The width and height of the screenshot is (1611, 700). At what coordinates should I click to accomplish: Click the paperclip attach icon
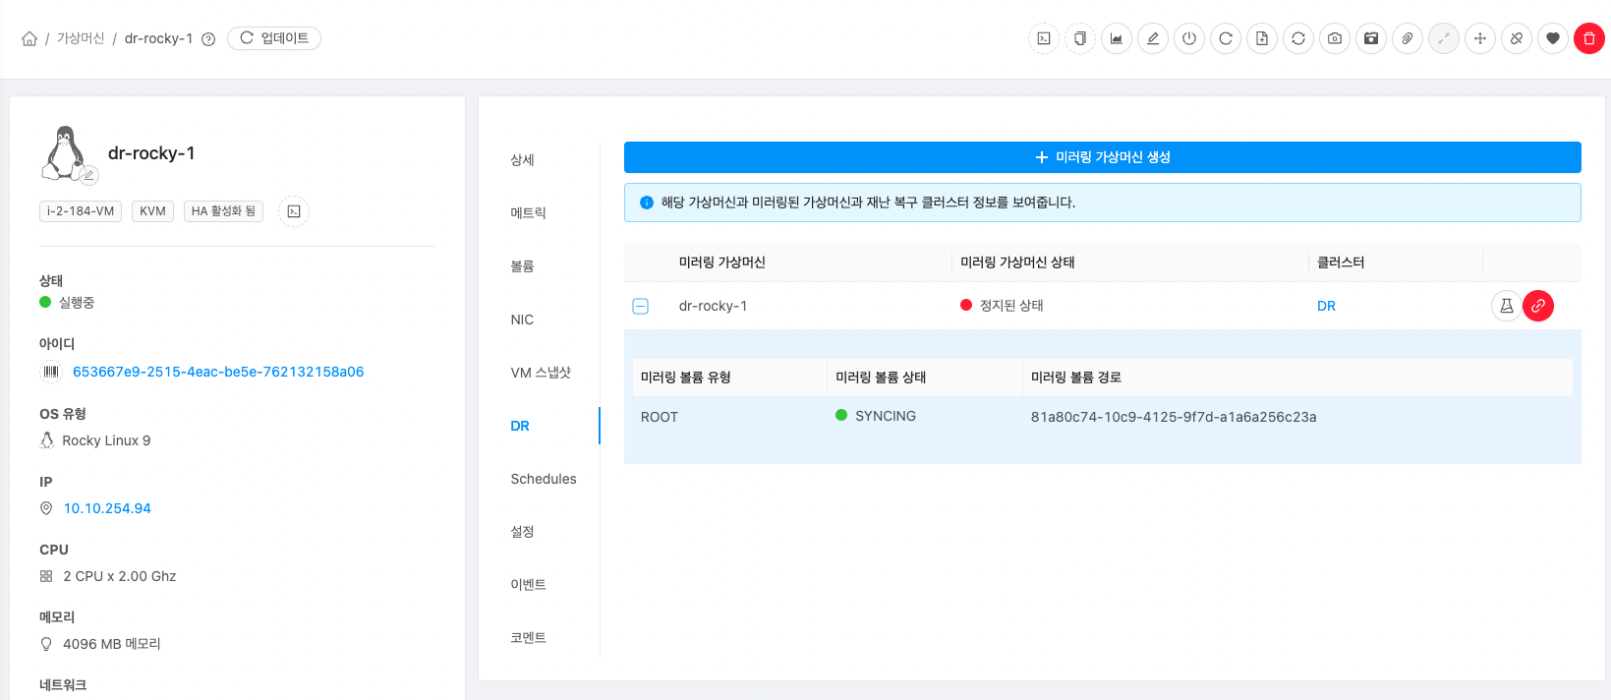[1408, 38]
